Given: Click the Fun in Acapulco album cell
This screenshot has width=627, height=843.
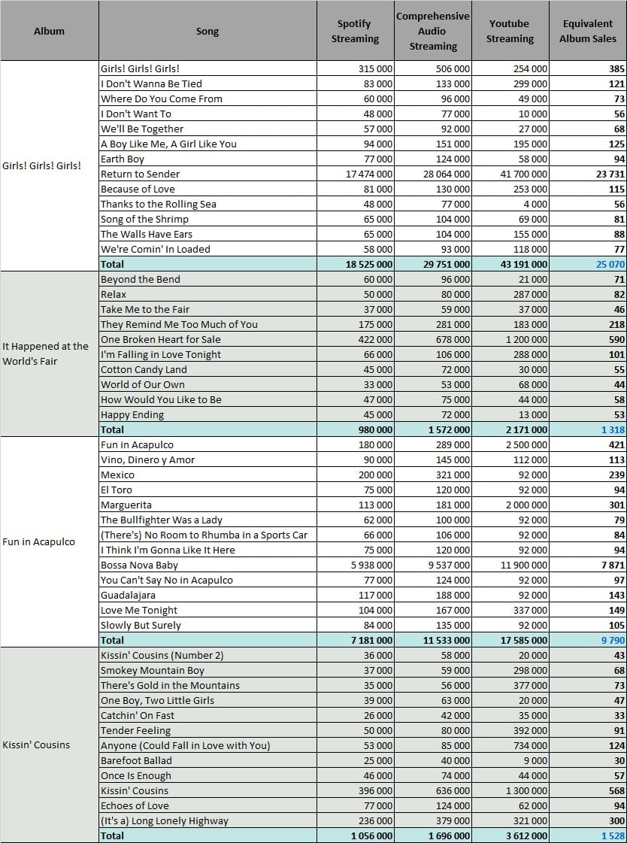Looking at the screenshot, I should coord(50,542).
